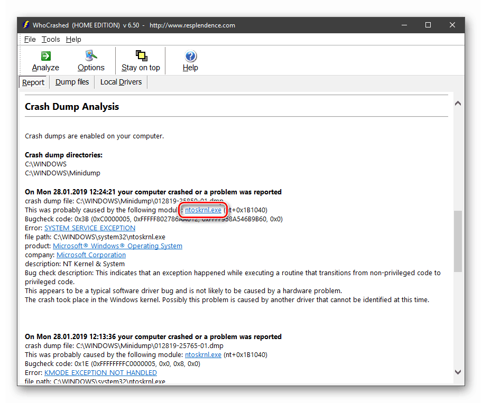Maximize the WhoCrashed window
Viewport: 482px width, 403px height.
click(428, 25)
